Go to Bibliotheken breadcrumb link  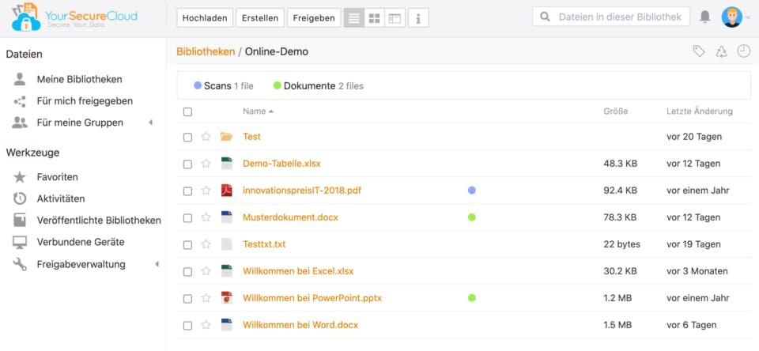point(206,51)
